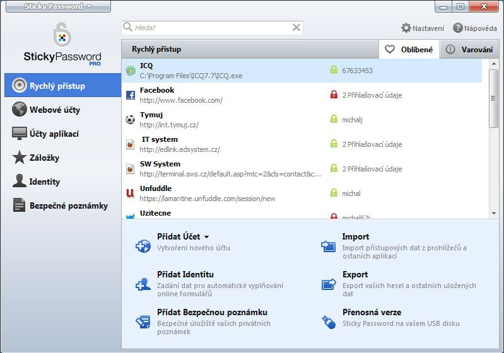Viewport: 504px width, 353px height.
Task: Click the Přidat Účet button
Action: coord(179,237)
